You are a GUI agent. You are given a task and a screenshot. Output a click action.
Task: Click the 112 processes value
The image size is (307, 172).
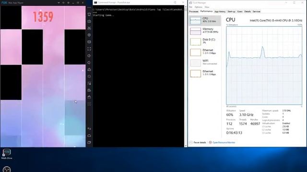click(x=229, y=124)
